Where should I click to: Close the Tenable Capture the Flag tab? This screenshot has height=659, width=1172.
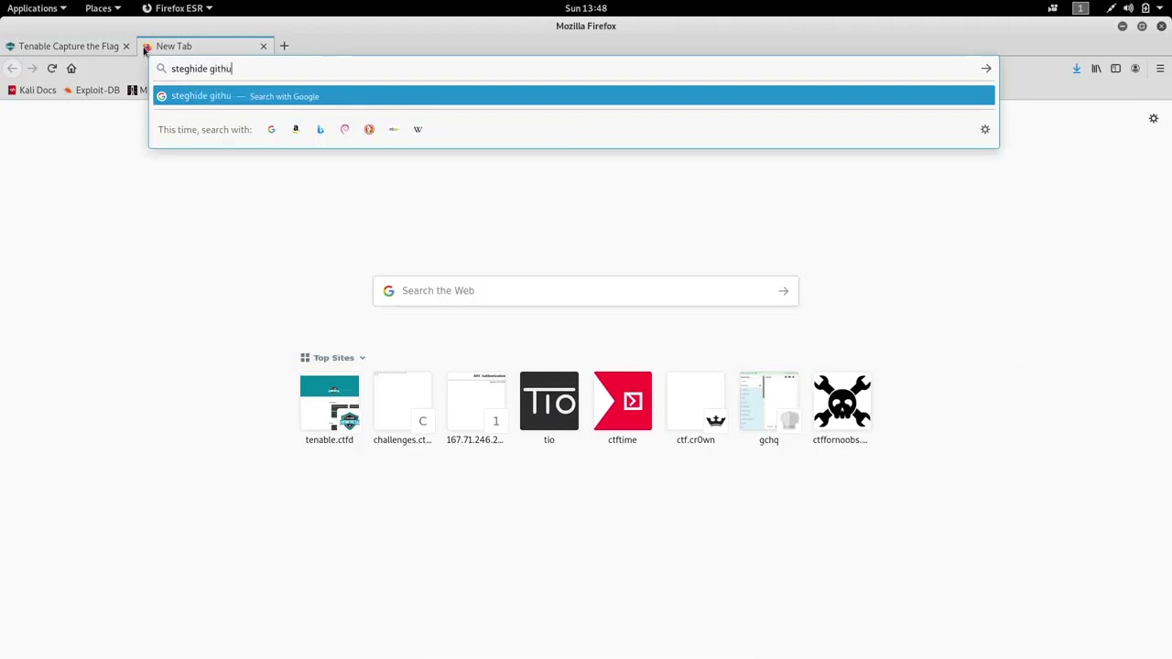(126, 46)
